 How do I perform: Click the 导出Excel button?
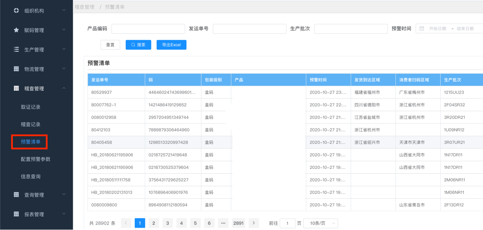pos(171,45)
